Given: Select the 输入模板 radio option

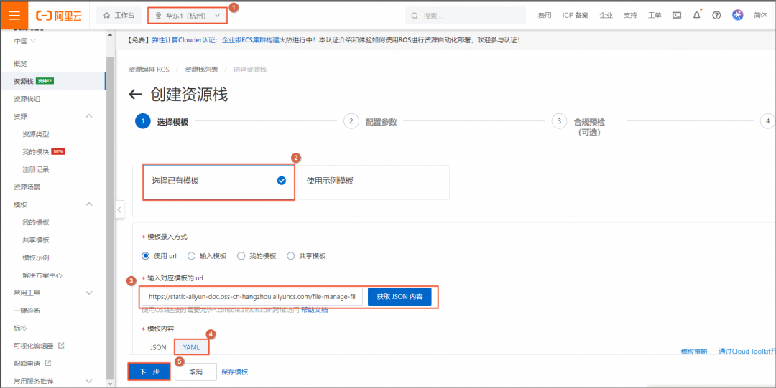Looking at the screenshot, I should (192, 256).
